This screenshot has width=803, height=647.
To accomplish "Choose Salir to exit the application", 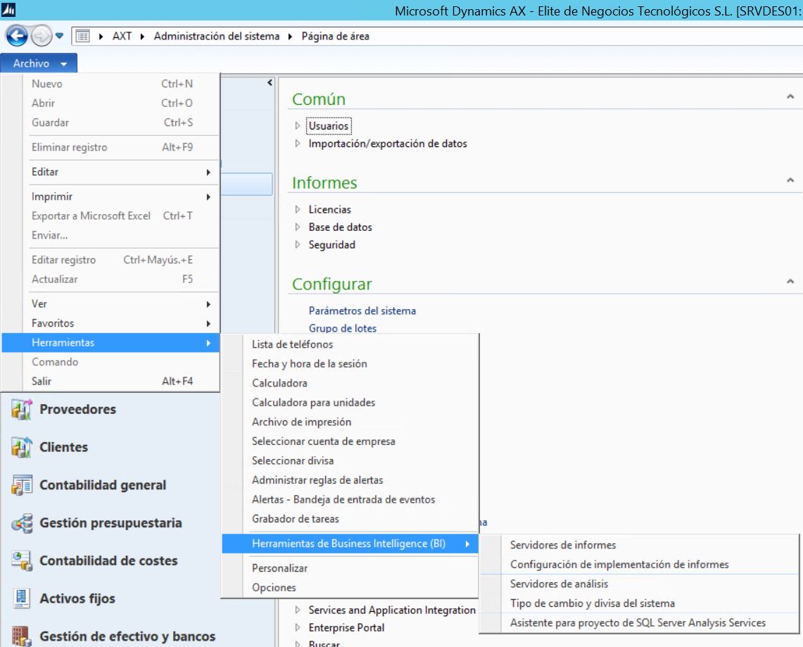I will [x=110, y=381].
